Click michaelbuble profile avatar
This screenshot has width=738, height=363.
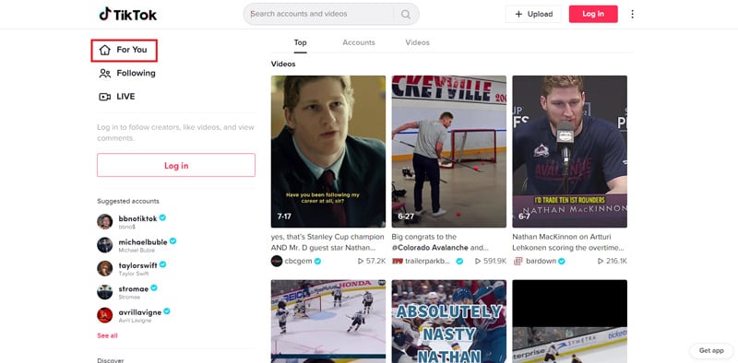click(105, 245)
